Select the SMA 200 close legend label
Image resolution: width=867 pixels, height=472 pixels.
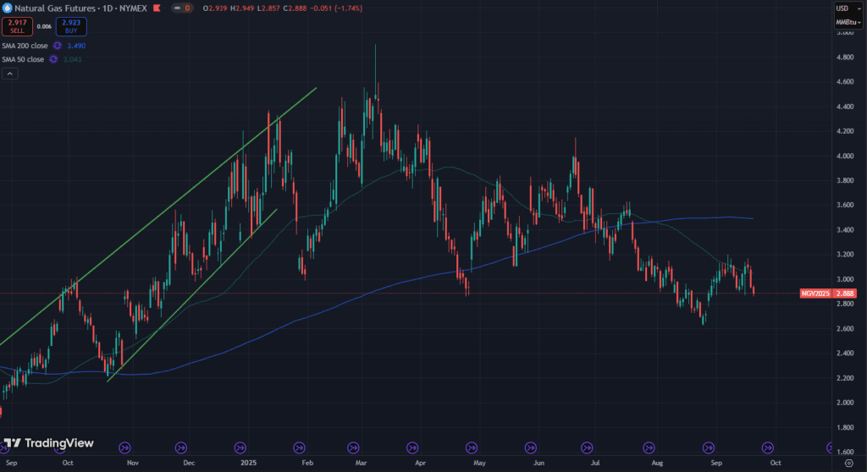point(25,46)
